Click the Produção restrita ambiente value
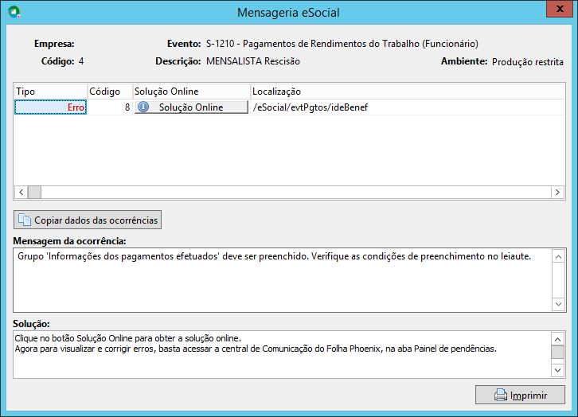The image size is (578, 417). pos(528,61)
